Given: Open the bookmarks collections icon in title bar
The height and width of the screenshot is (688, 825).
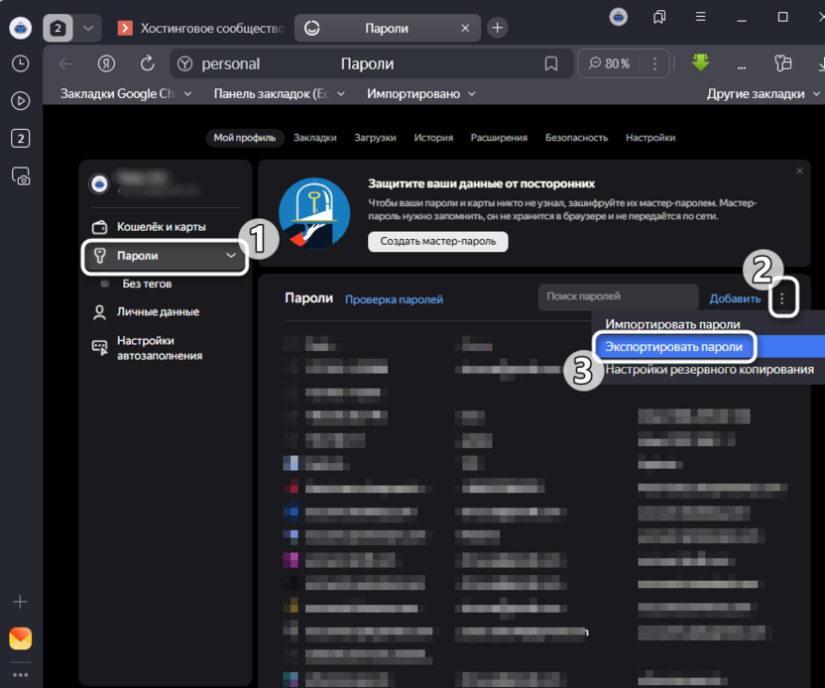Looking at the screenshot, I should [659, 18].
